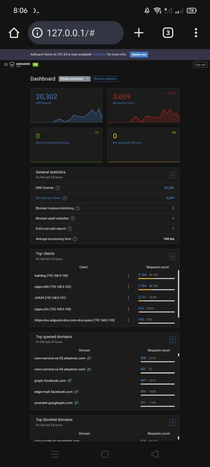
Task: Open the Blocked by Filters link in statistics
Action: coord(48,198)
